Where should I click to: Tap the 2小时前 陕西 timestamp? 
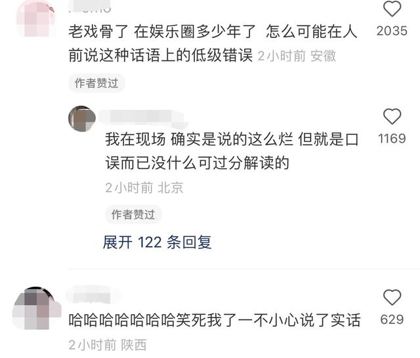108,345
